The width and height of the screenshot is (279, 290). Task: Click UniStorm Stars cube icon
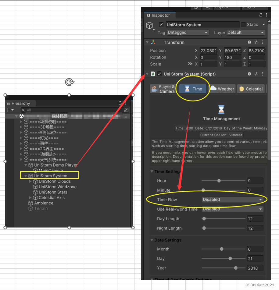point(35,192)
